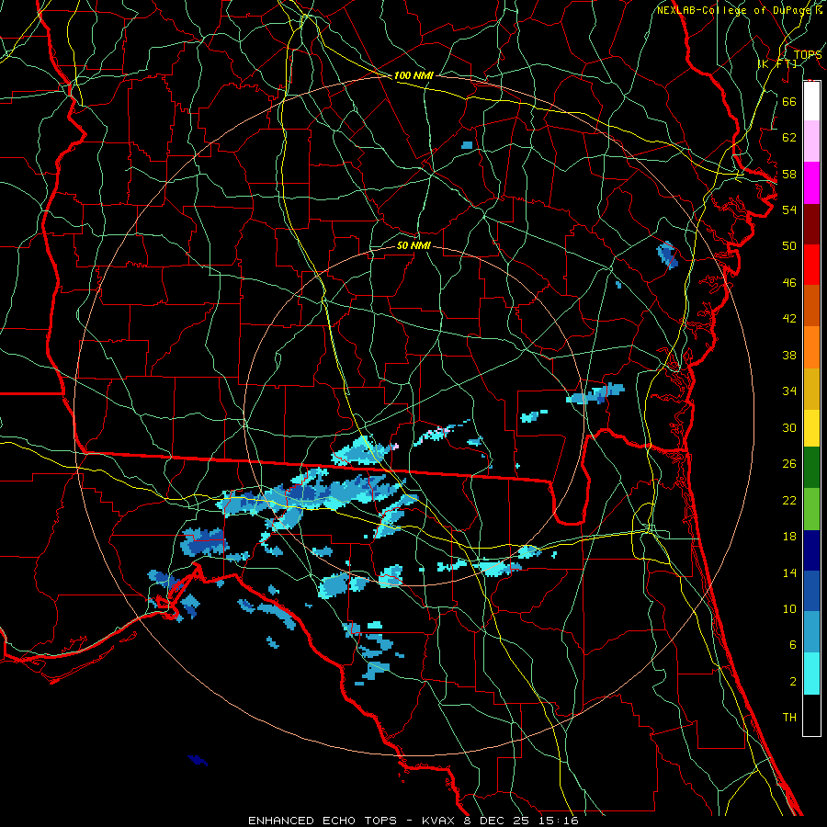Click the legend value '18'

tap(789, 537)
